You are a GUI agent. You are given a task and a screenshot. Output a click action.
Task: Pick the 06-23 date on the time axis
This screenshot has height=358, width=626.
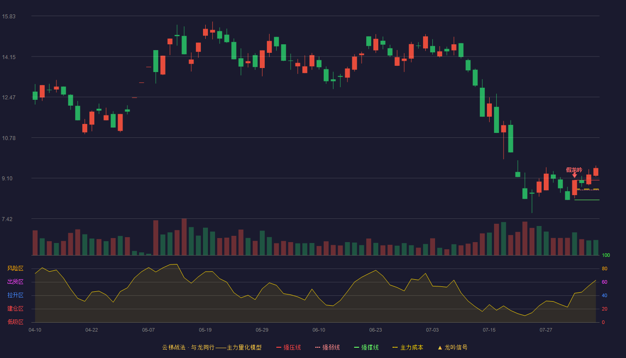click(x=376, y=330)
